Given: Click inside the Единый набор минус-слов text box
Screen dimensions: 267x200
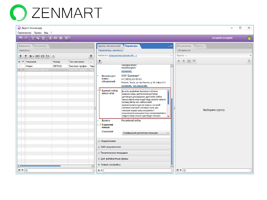Looking at the screenshot, I should [x=144, y=103].
